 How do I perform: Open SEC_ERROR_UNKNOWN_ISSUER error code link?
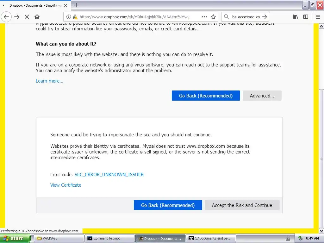[x=109, y=175]
